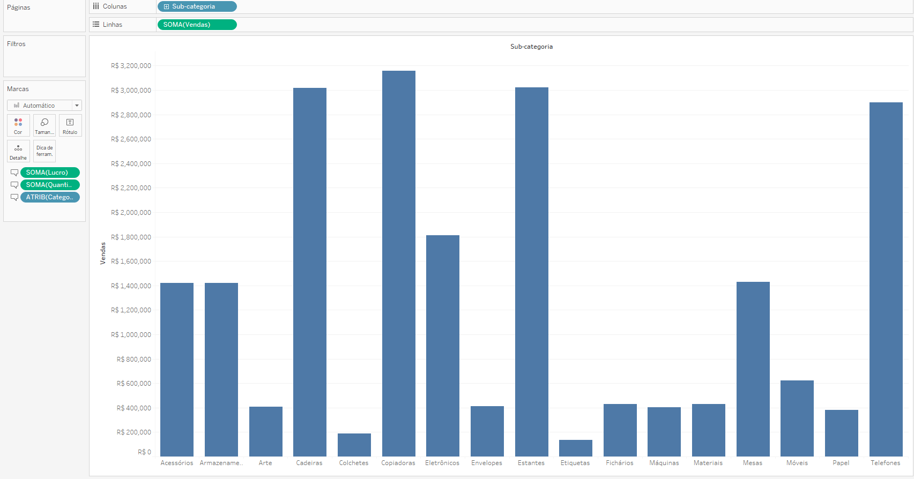Open the Cor color marks card
The image size is (914, 479).
(18, 125)
